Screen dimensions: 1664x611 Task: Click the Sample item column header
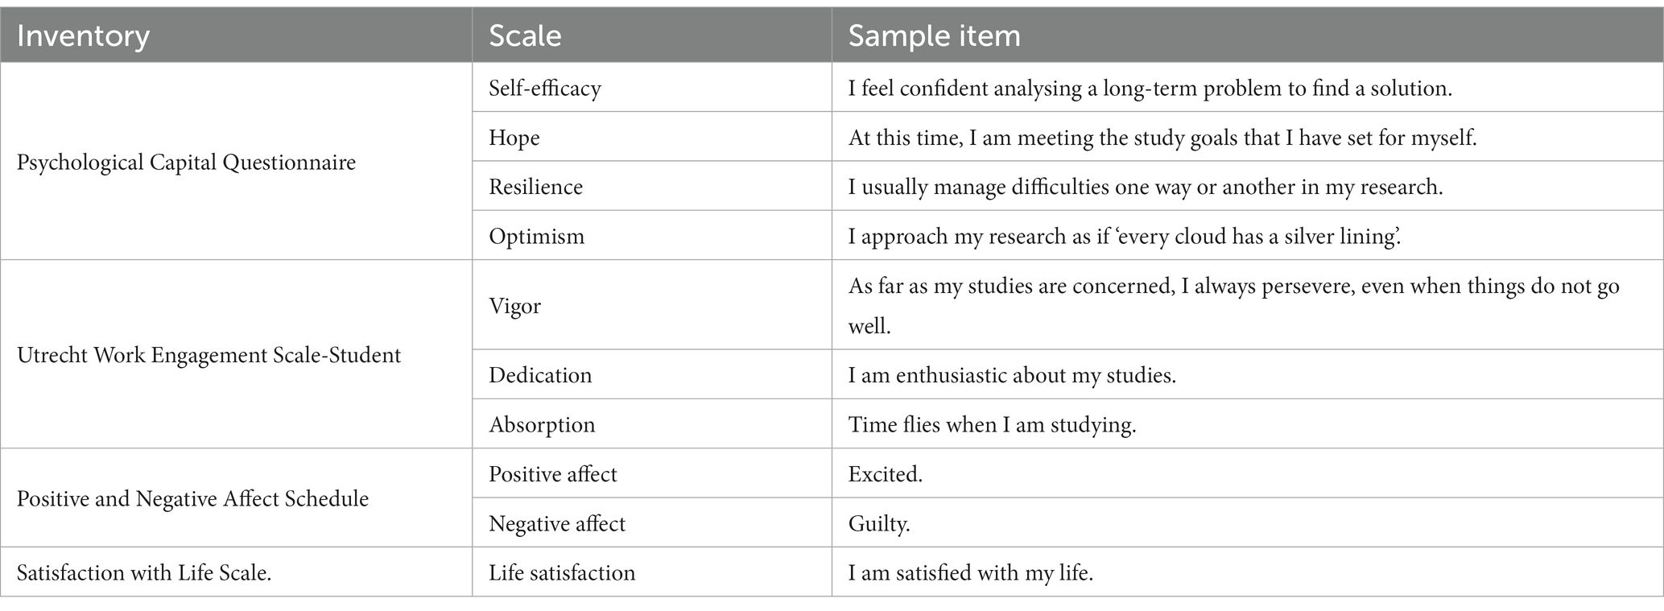pos(1248,35)
